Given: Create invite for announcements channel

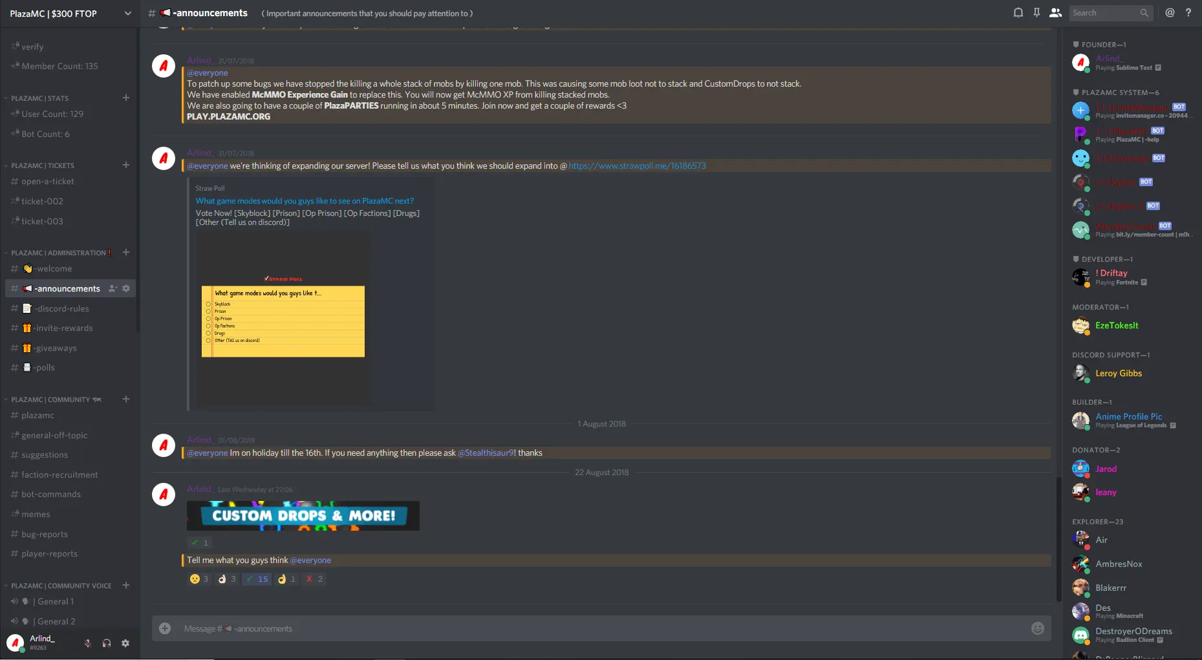Looking at the screenshot, I should pos(113,288).
